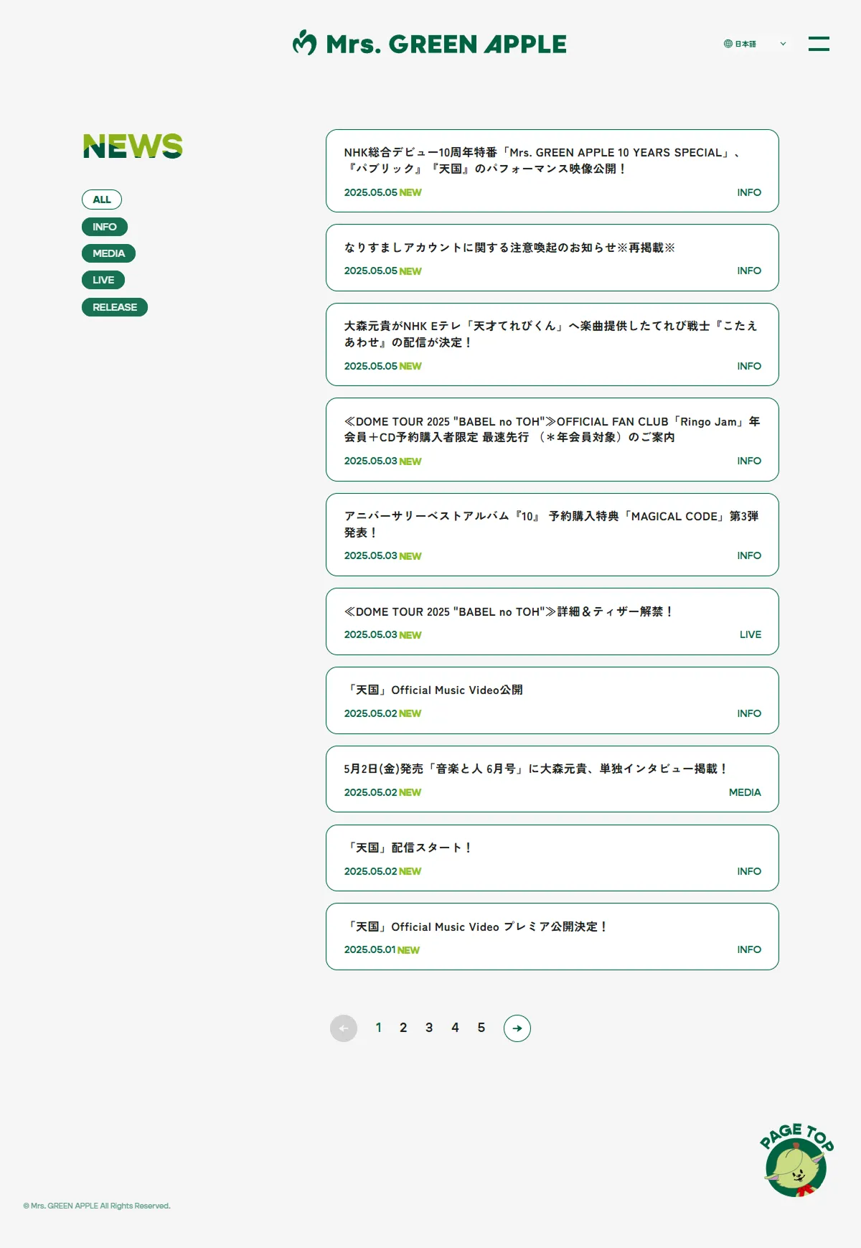
Task: Open NHK総合デビュー10周年特番 news article
Action: (552, 171)
